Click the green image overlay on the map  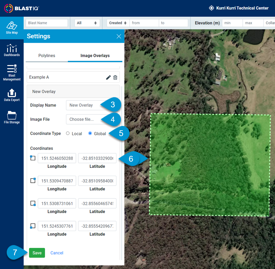210,165
